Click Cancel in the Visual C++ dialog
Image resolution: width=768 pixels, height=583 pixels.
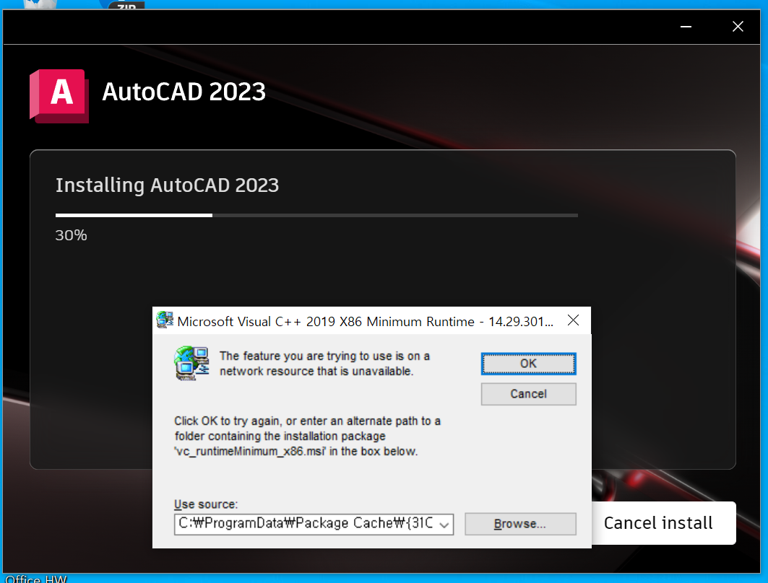(x=528, y=394)
